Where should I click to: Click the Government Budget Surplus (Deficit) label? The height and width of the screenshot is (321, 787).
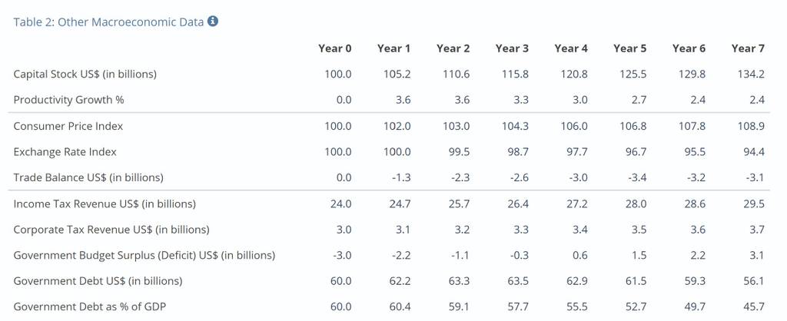(144, 255)
